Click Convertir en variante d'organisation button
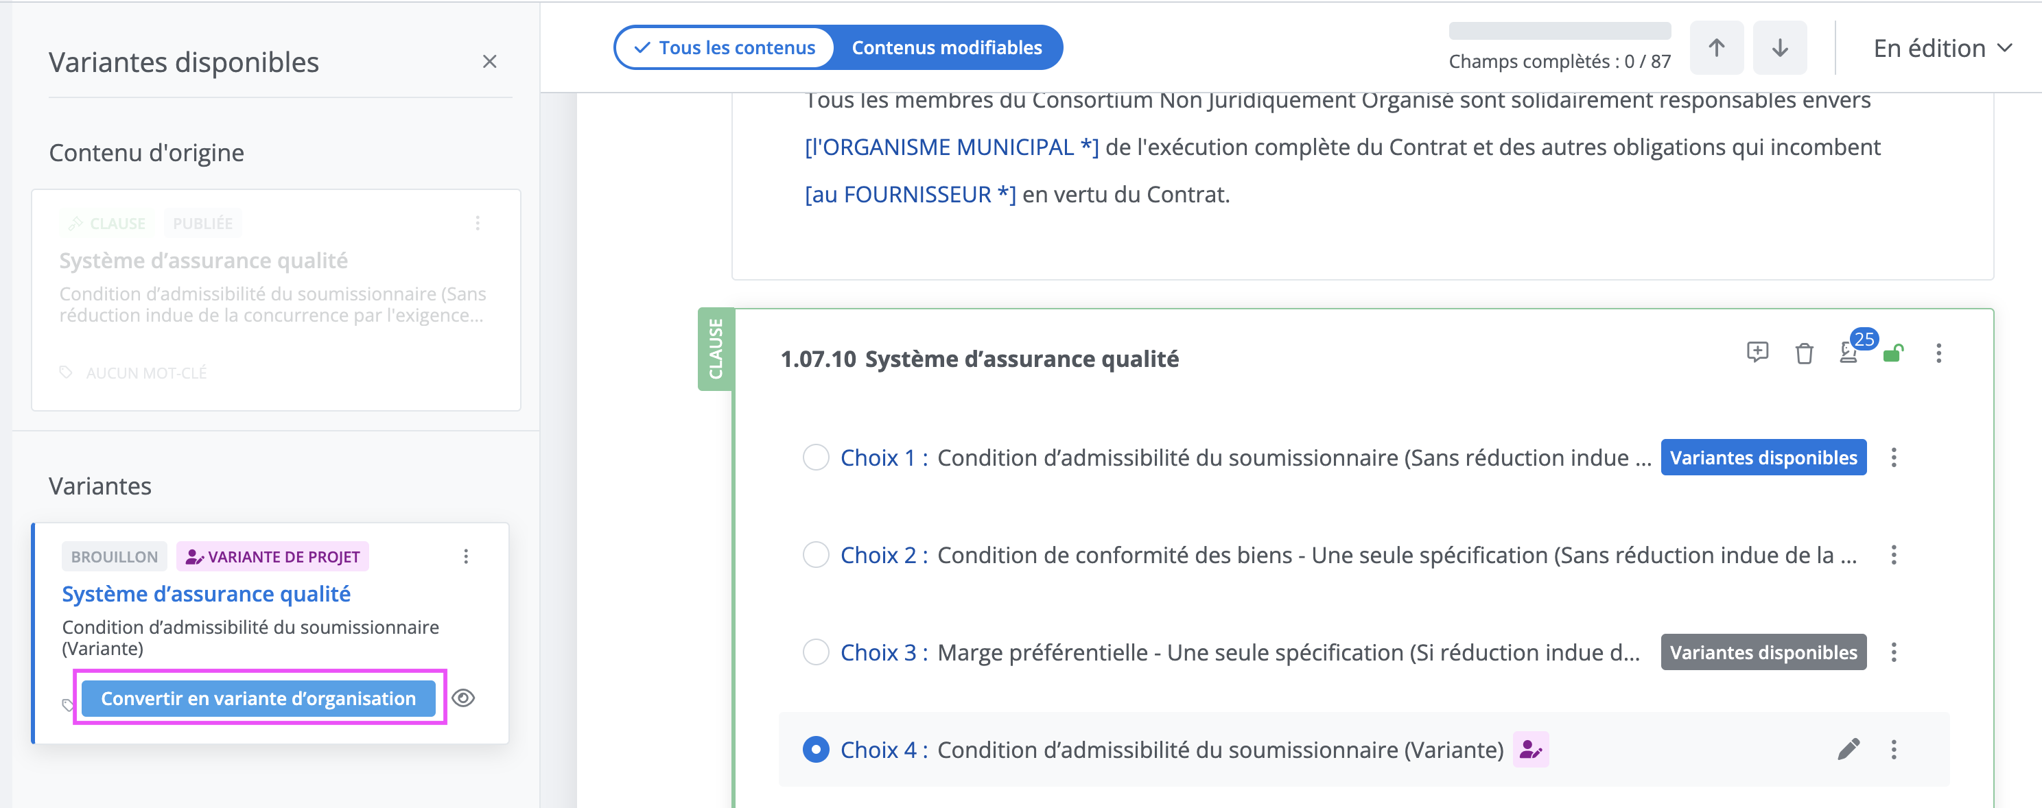This screenshot has height=808, width=2042. click(x=259, y=698)
